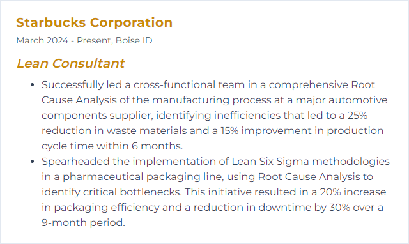This screenshot has height=244, width=409.
Task: Click the 'cycle time within 6 months' line
Action: tap(112, 146)
